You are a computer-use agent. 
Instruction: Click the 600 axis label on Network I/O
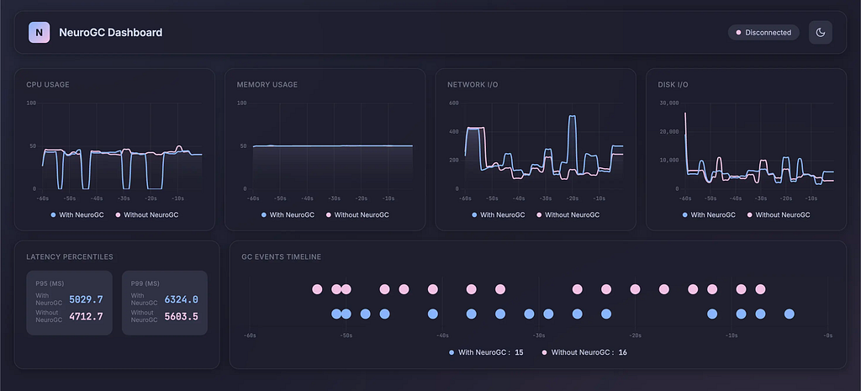pos(453,103)
